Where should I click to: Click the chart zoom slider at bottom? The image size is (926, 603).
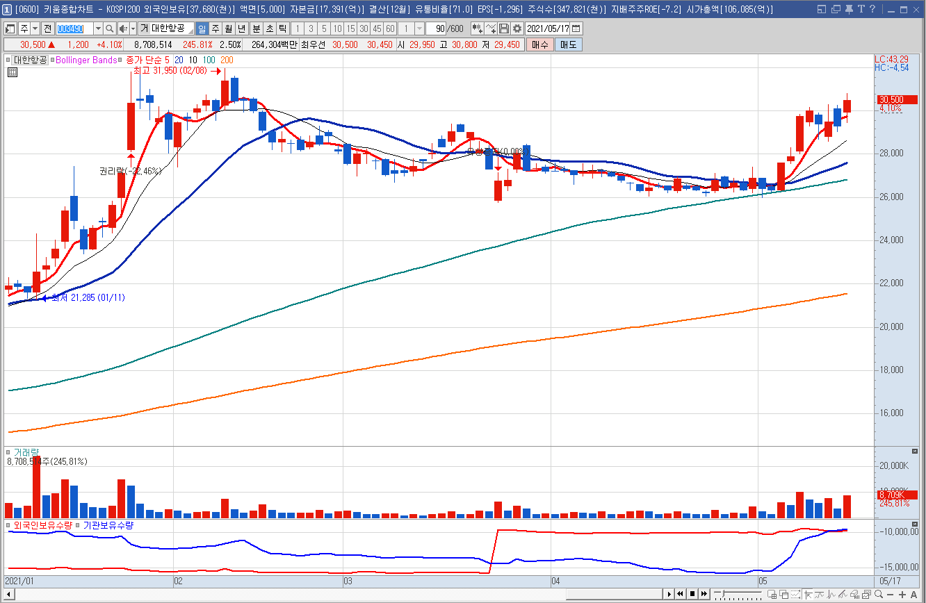coord(738,594)
